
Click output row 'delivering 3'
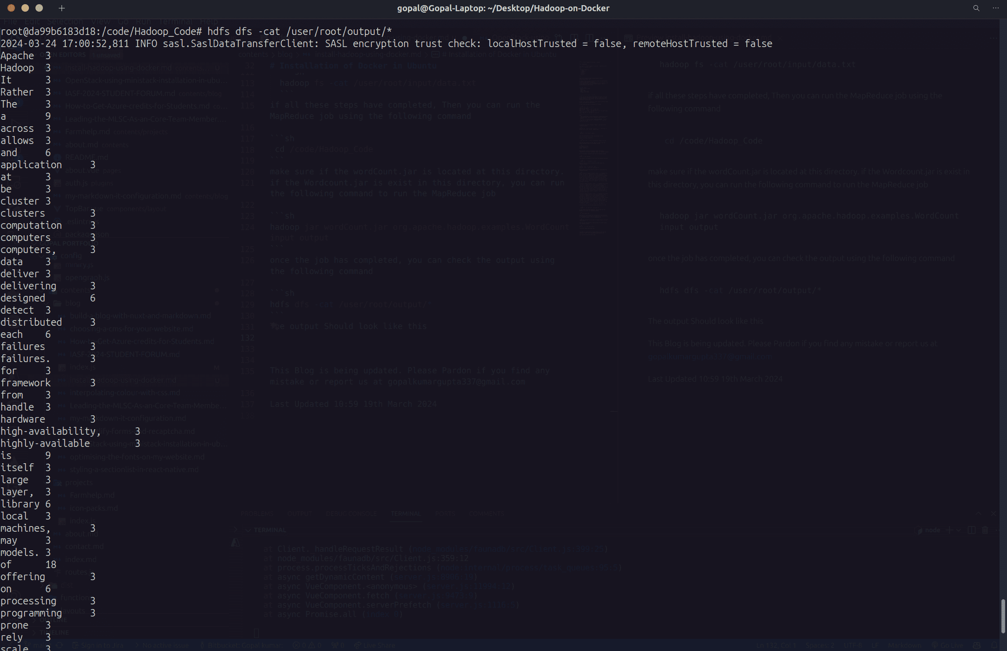[48, 286]
